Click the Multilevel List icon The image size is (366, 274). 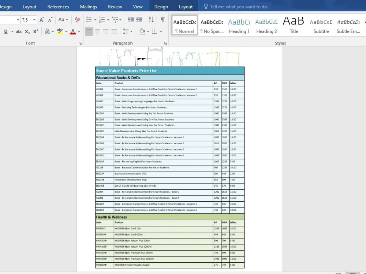[115, 20]
